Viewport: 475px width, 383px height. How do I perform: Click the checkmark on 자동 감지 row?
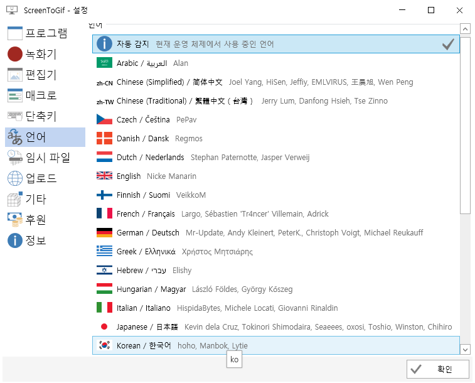[x=448, y=44]
